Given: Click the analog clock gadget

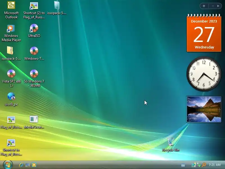Looking at the screenshot, I should (204, 74).
